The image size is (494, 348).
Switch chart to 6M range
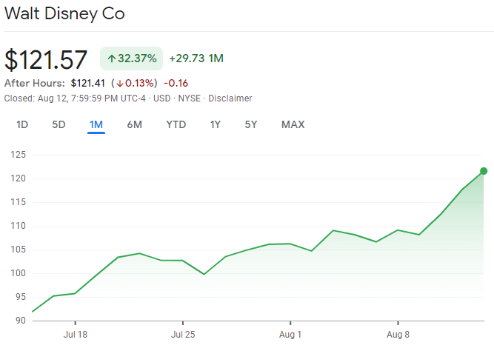(135, 124)
